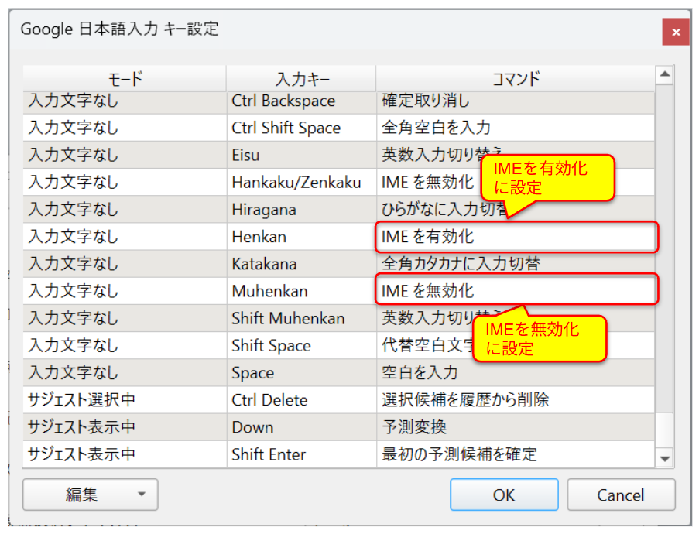Viewport: 699px width, 534px height.
Task: Select the plain Muhenkan key cell
Action: 302,291
